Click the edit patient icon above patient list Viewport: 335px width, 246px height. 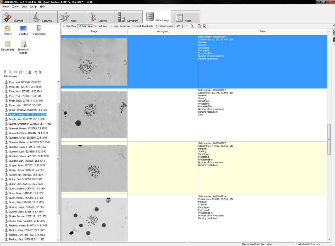41,72
